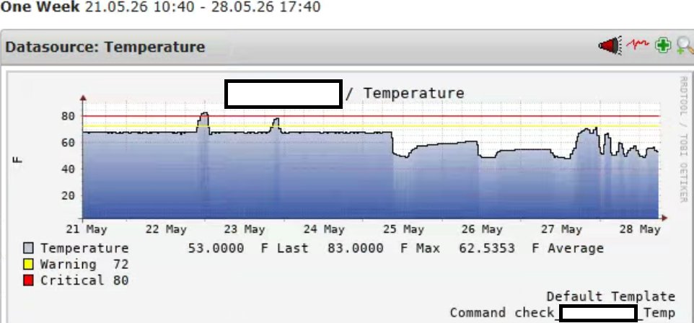Click the yellow Warning legend swatch
This screenshot has width=694, height=323.
(28, 265)
